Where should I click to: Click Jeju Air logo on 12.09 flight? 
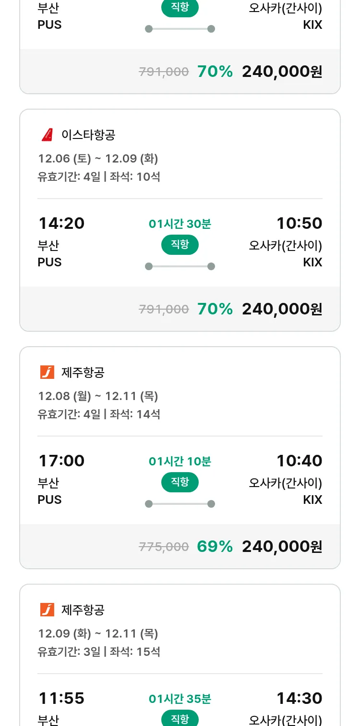47,610
